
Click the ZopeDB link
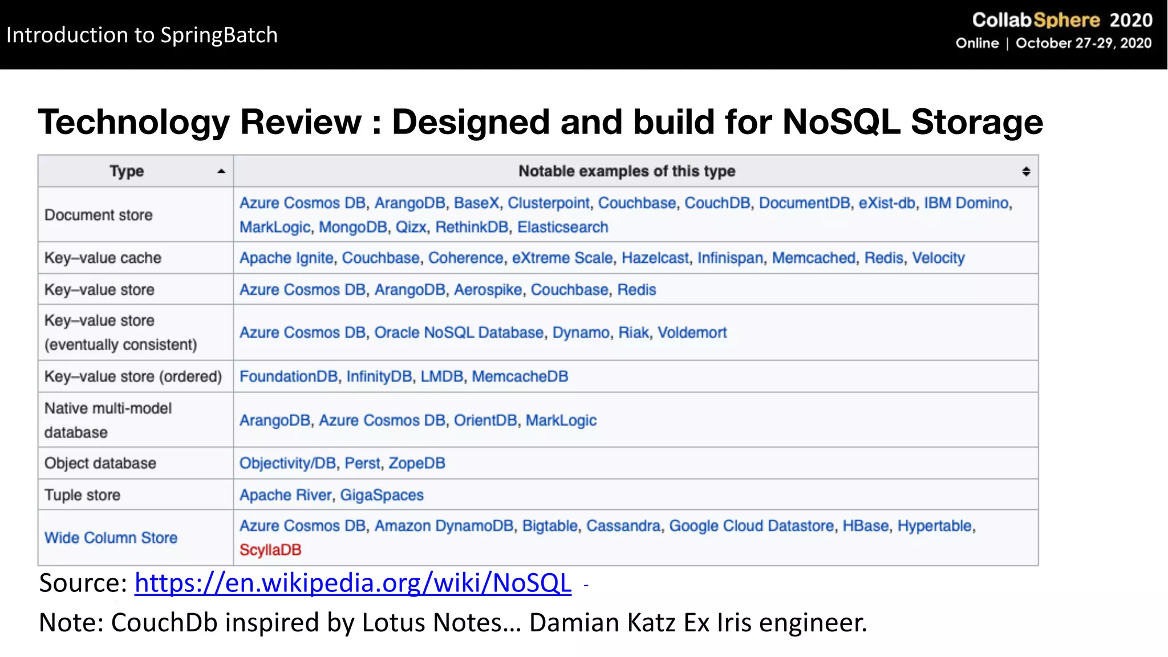[x=417, y=463]
